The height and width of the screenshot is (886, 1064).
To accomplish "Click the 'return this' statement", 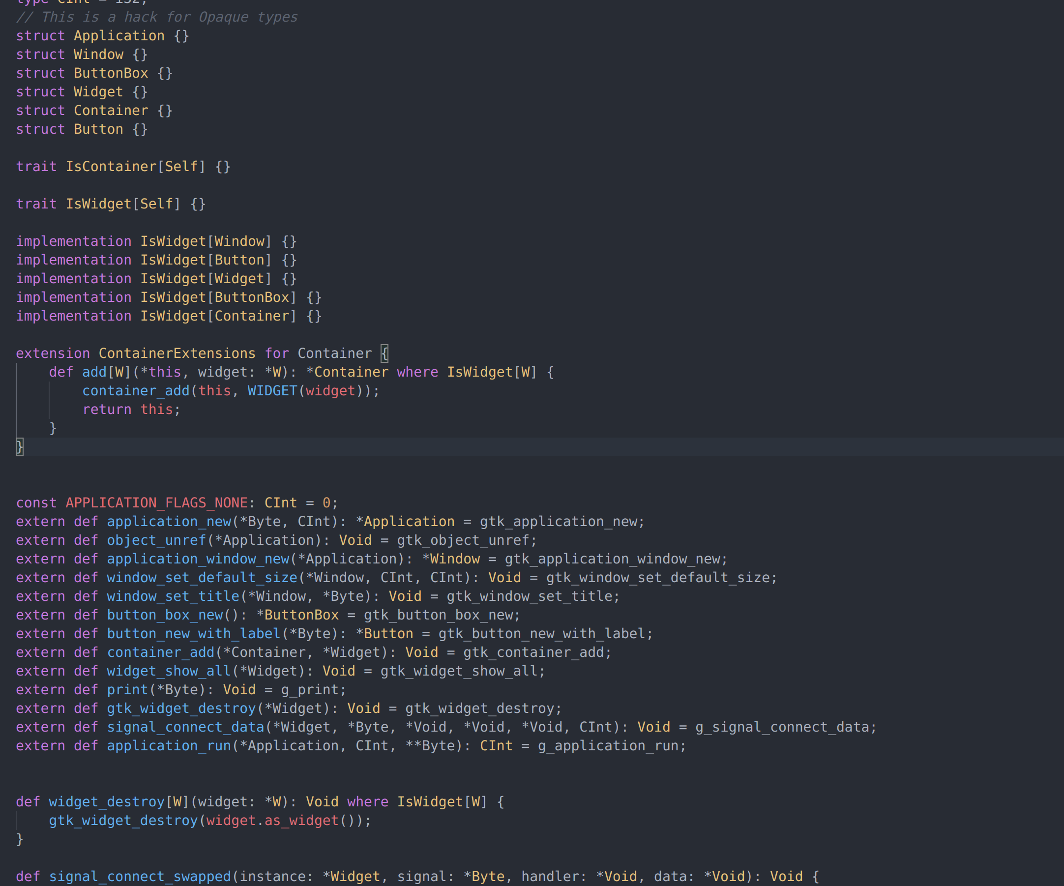I will 131,410.
